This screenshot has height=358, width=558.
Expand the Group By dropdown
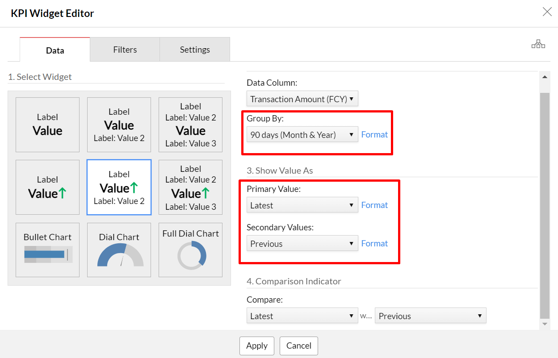click(x=302, y=135)
